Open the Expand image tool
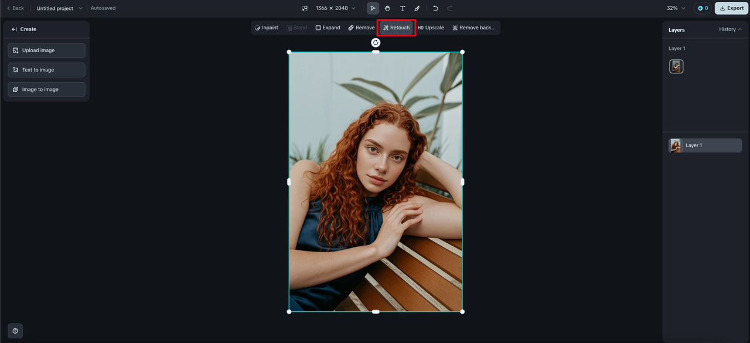The width and height of the screenshot is (750, 343). [x=328, y=28]
